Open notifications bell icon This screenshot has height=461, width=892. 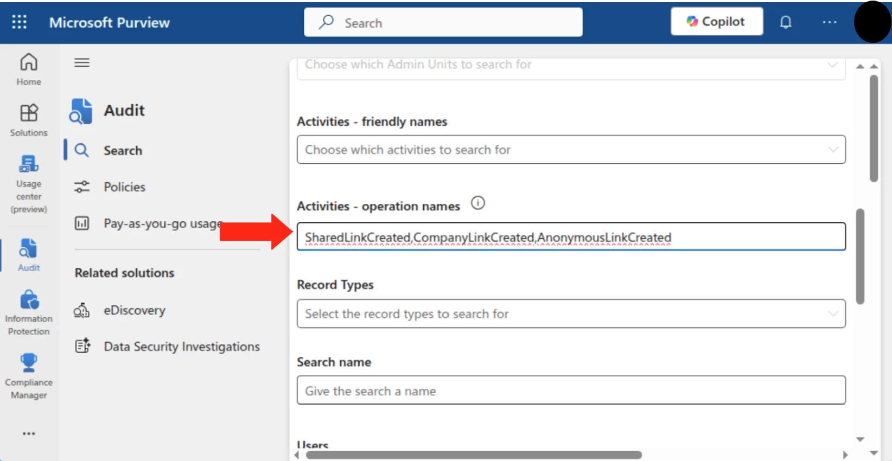click(x=786, y=22)
